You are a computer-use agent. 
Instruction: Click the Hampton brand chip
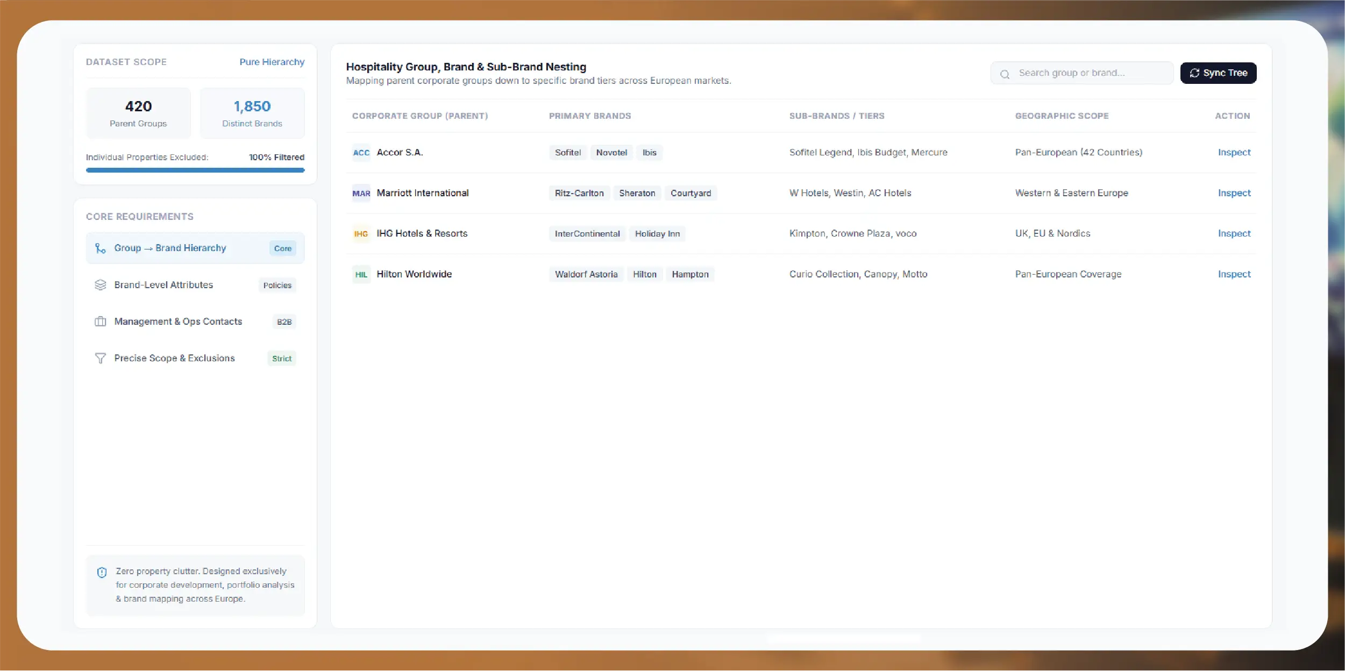[x=691, y=275]
